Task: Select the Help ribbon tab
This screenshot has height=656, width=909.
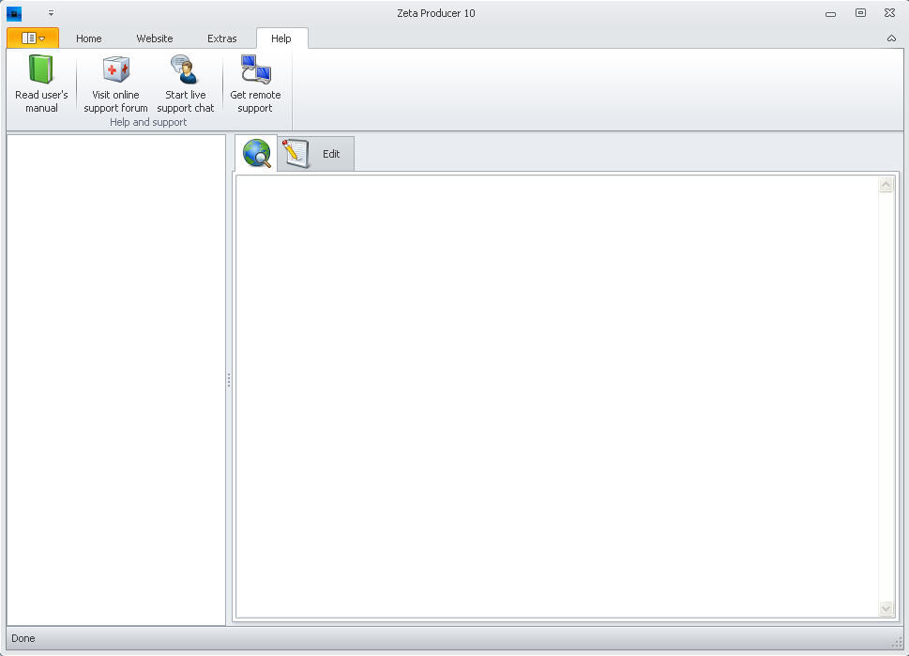Action: pyautogui.click(x=281, y=38)
